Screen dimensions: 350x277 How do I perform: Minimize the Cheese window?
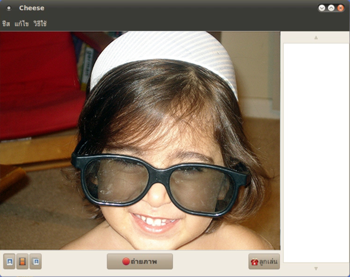322,8
